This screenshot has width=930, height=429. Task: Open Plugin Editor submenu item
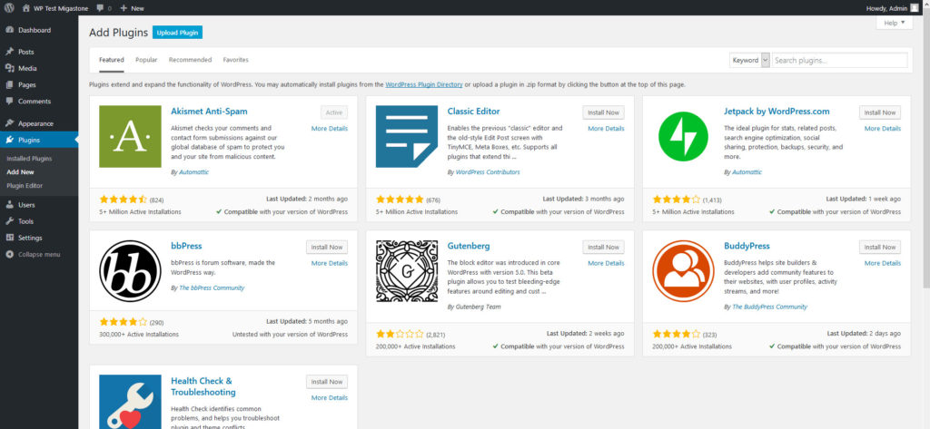click(x=25, y=185)
